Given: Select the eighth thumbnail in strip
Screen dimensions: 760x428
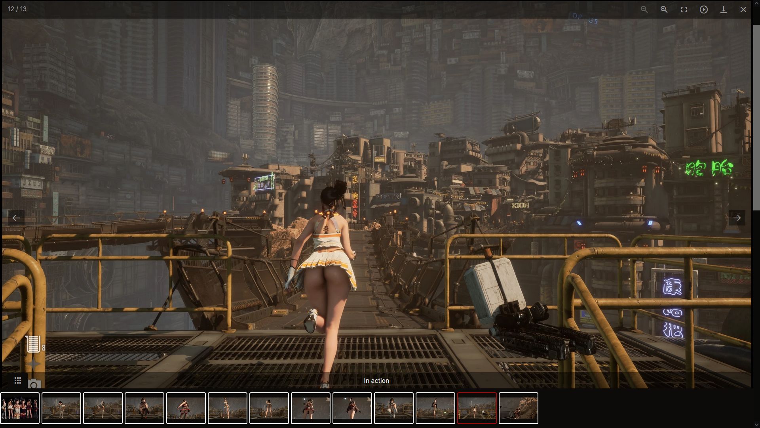Looking at the screenshot, I should click(311, 408).
